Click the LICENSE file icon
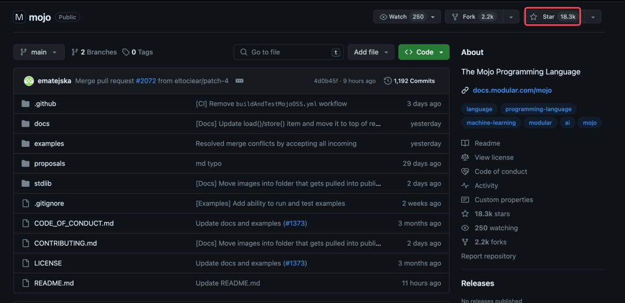Image resolution: width=625 pixels, height=303 pixels. point(25,263)
